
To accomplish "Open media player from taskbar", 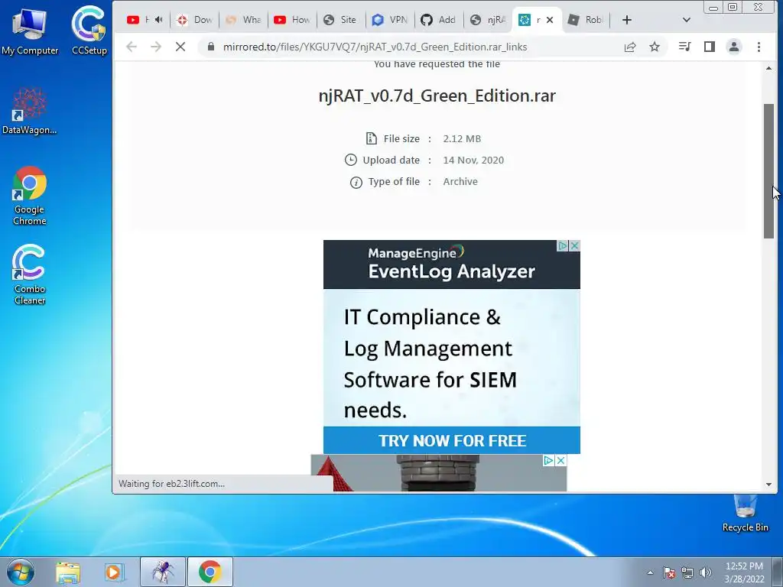I will tap(113, 572).
